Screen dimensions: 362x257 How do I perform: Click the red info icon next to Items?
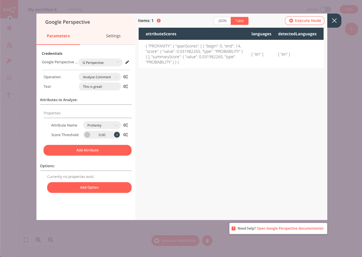(x=159, y=21)
